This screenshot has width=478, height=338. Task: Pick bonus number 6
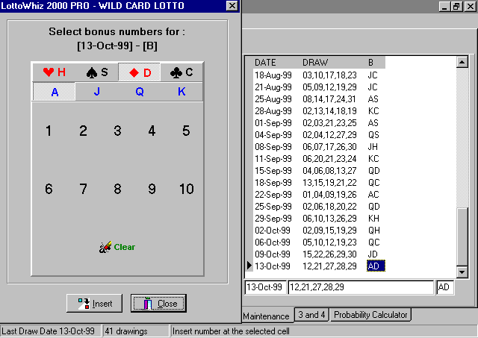[x=49, y=189]
